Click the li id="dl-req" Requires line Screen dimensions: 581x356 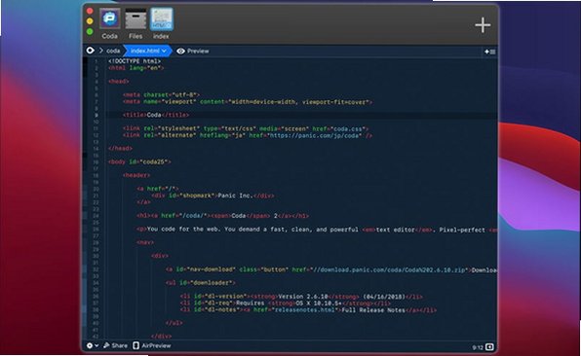[x=286, y=303]
